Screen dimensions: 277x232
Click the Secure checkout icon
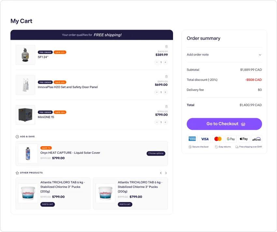[x=190, y=147]
